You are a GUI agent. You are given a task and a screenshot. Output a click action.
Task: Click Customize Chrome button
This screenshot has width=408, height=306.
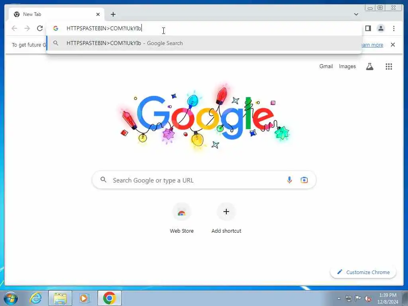pos(363,272)
